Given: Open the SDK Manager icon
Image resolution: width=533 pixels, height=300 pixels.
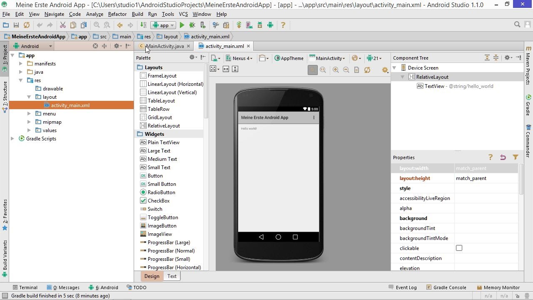Looking at the screenshot, I should click(260, 25).
